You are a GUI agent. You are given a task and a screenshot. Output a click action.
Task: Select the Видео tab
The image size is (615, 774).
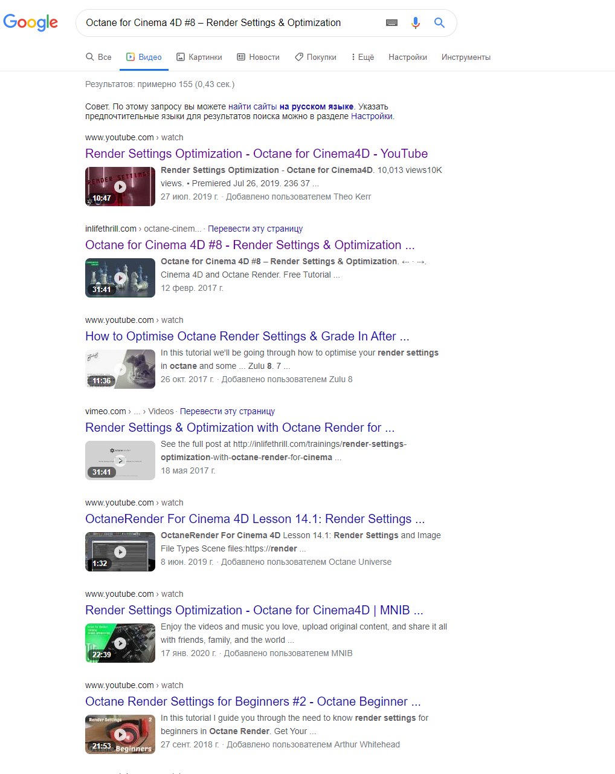pyautogui.click(x=144, y=57)
